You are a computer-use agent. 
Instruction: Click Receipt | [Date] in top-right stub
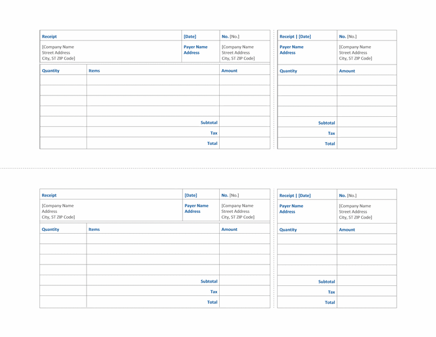[x=296, y=37]
